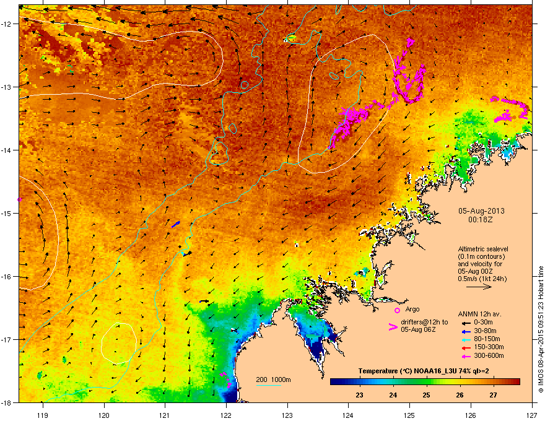Click the '150-300m' depth label
Viewport: 545px width, 421px height.
click(x=489, y=347)
